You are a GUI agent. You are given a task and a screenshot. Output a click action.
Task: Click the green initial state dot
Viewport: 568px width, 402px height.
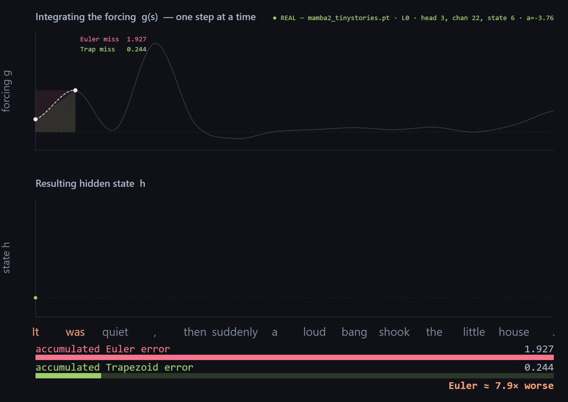[x=35, y=298]
